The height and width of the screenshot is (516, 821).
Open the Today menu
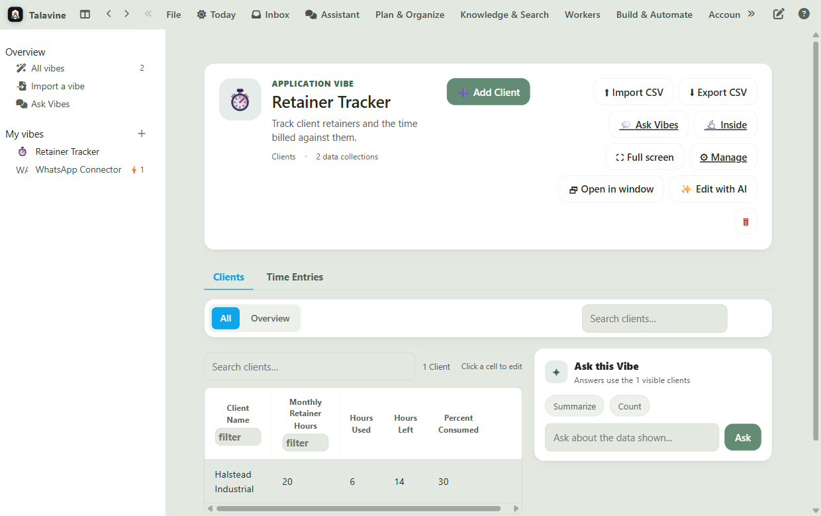pos(216,15)
